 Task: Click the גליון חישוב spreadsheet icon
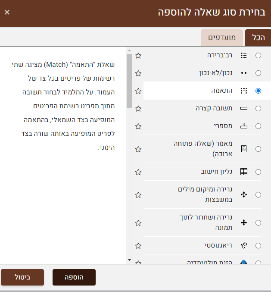(x=244, y=172)
